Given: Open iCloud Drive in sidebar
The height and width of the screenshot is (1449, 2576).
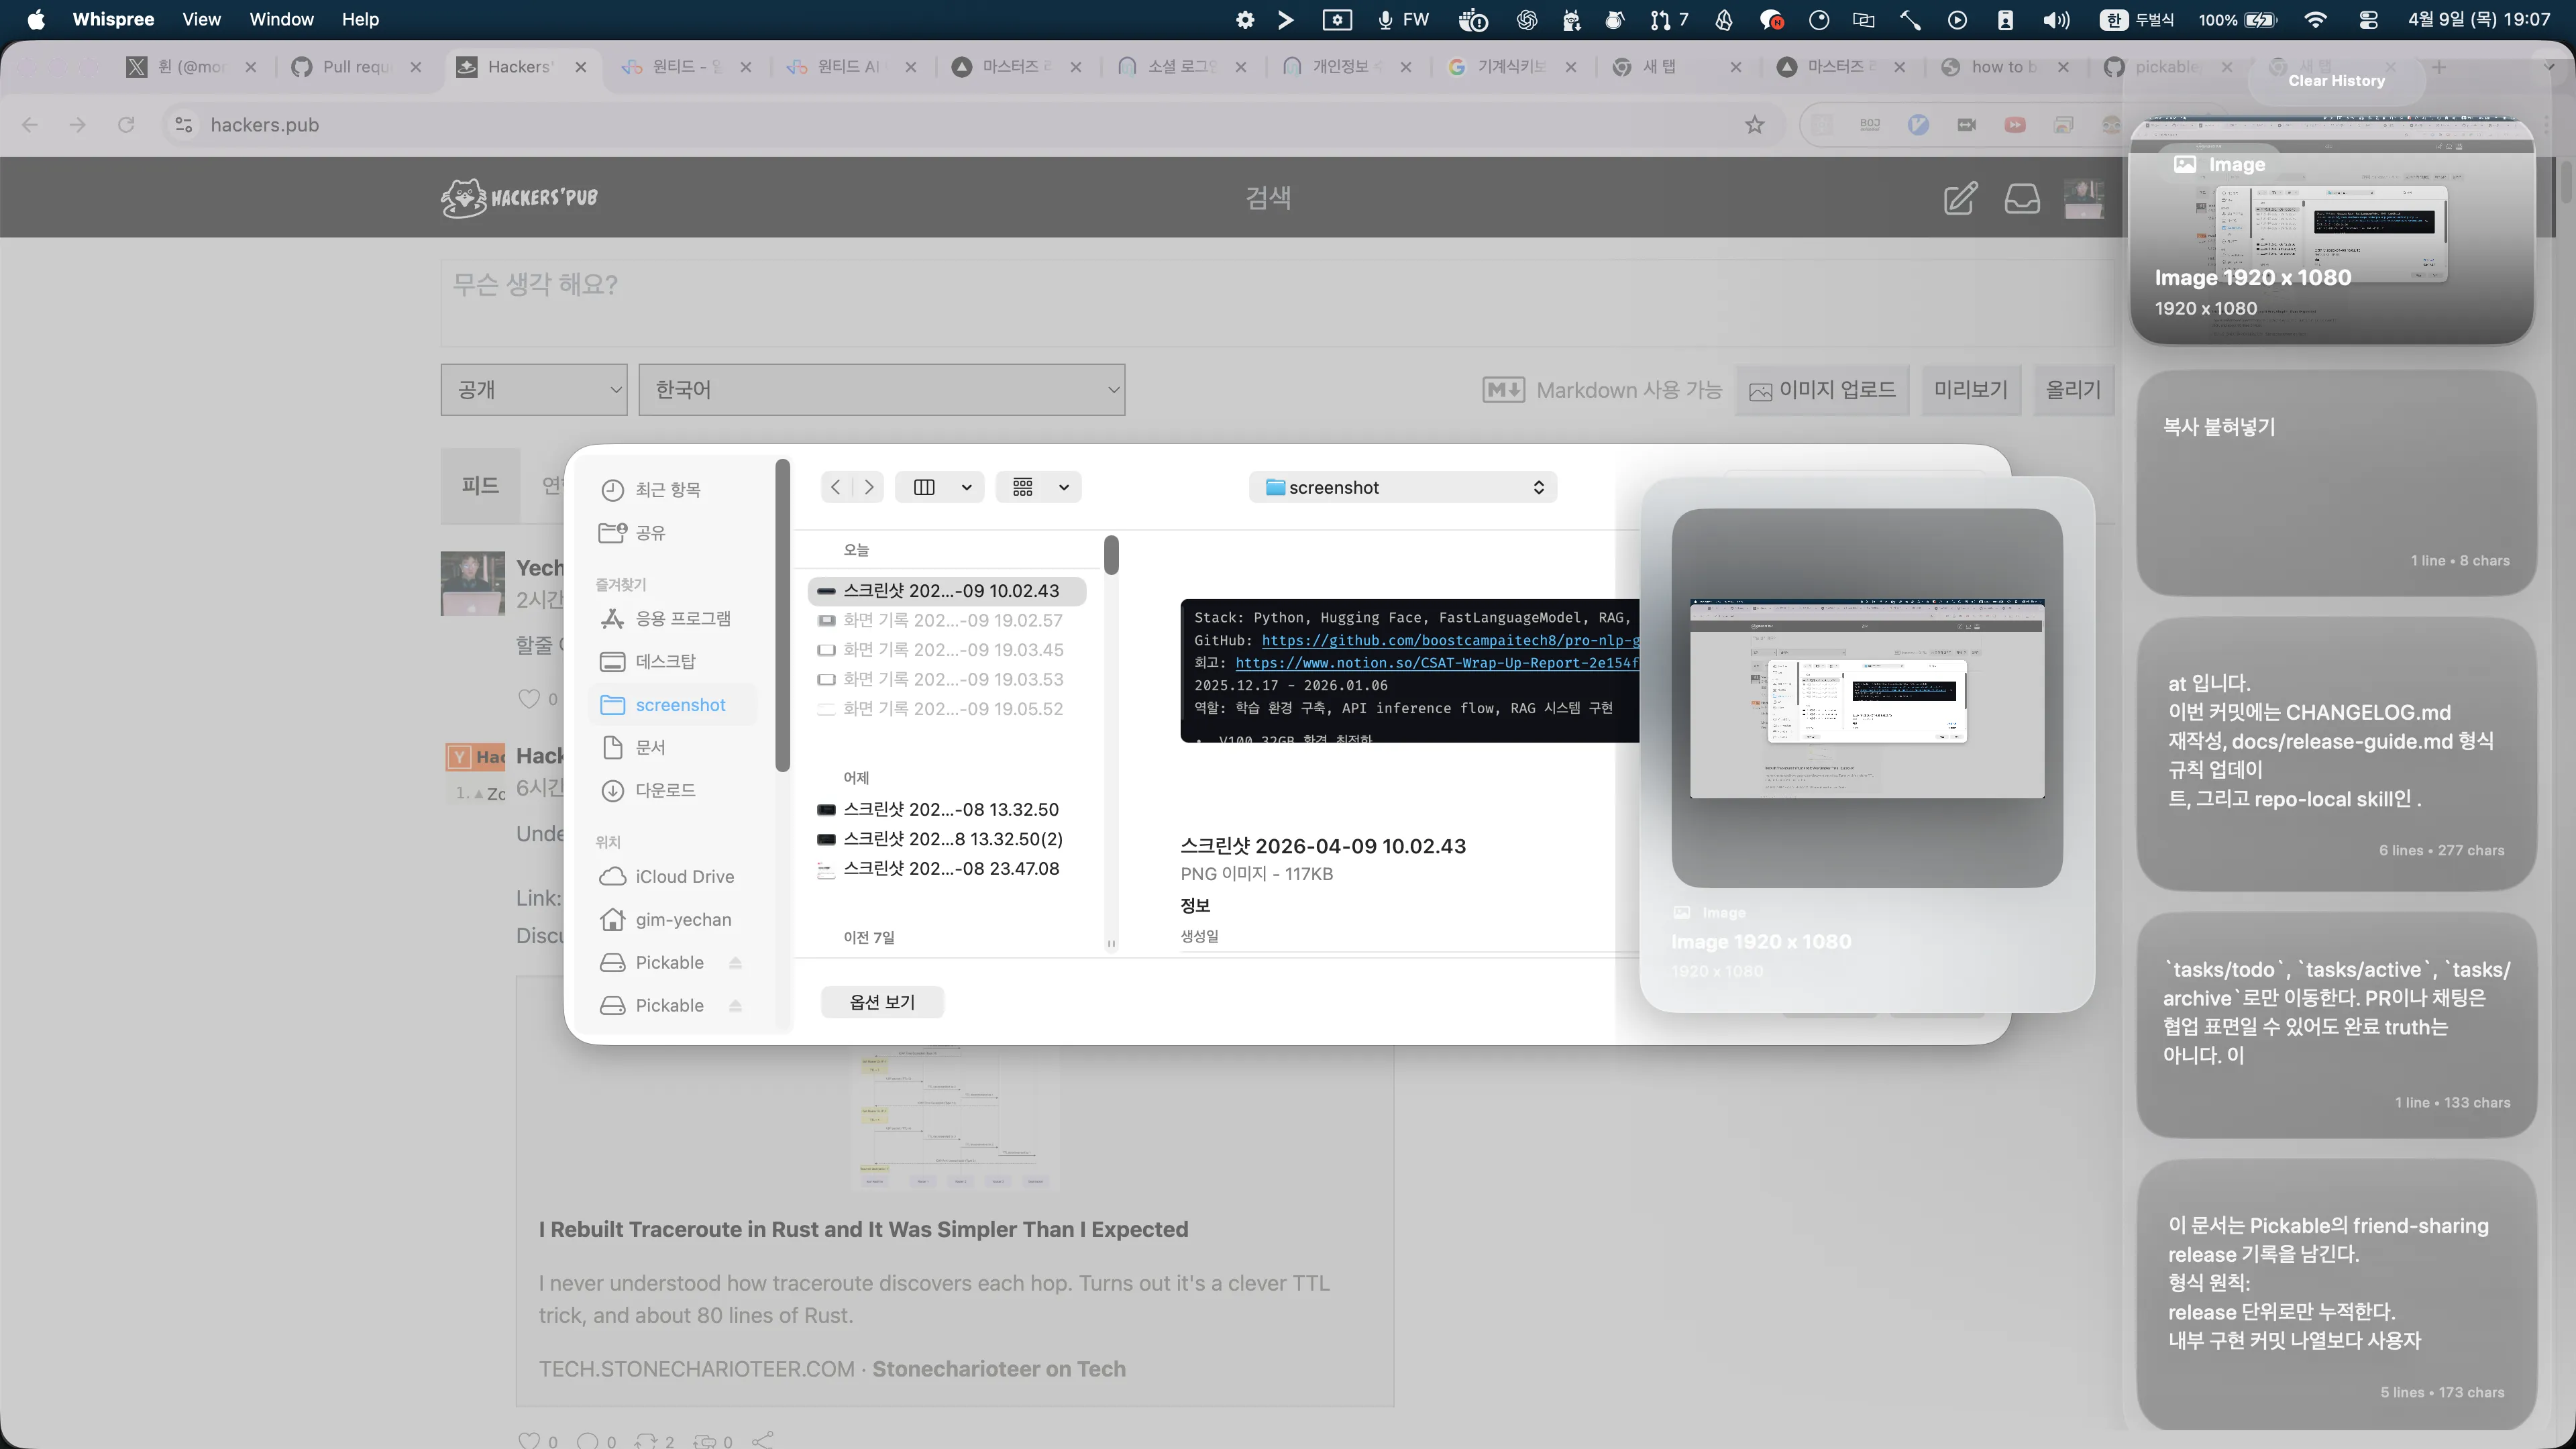Looking at the screenshot, I should pyautogui.click(x=684, y=876).
